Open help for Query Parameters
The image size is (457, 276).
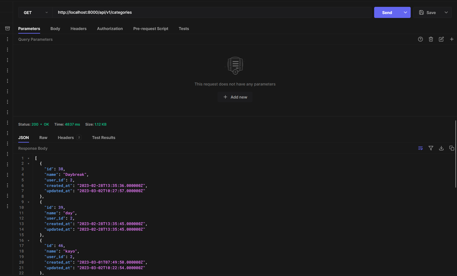point(420,39)
